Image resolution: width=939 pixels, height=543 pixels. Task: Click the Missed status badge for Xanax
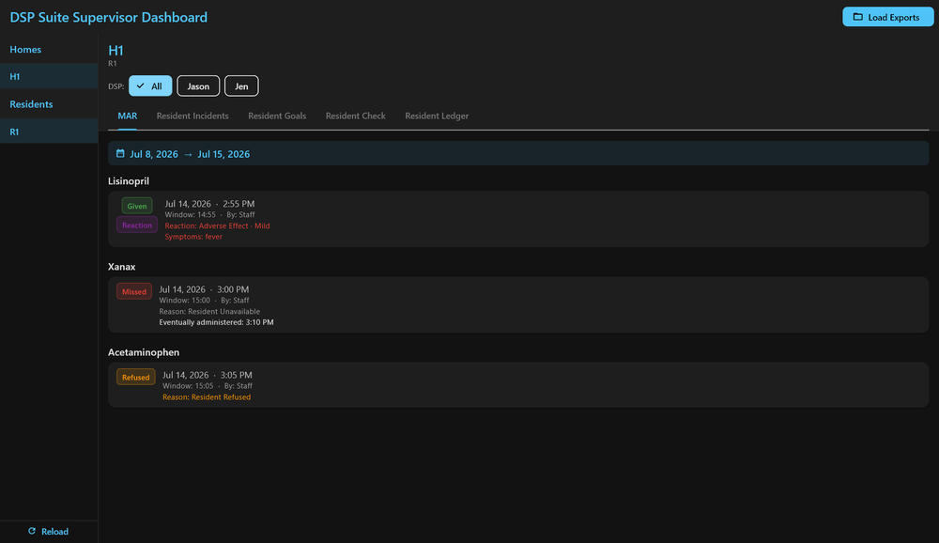pyautogui.click(x=134, y=291)
